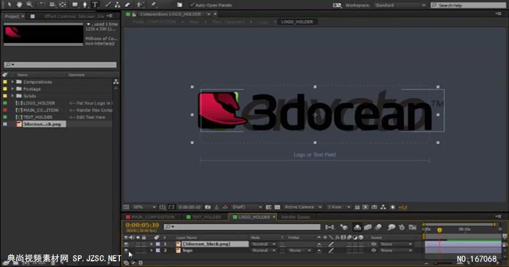Select the Eraser tool
Image resolution: width=509 pixels, height=267 pixels.
128,4
